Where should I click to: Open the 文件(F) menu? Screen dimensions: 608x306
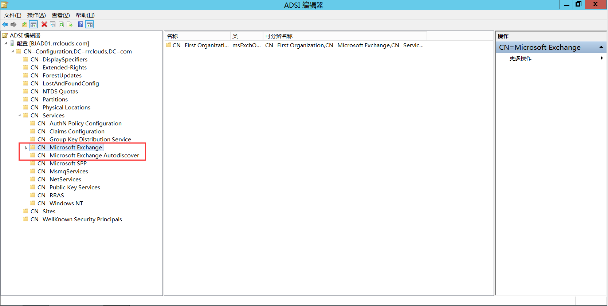coord(13,15)
